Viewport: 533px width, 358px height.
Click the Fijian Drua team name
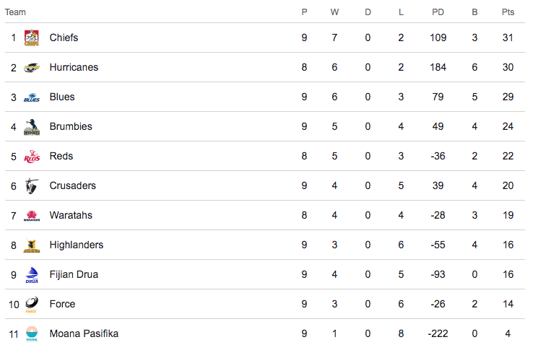pos(74,274)
